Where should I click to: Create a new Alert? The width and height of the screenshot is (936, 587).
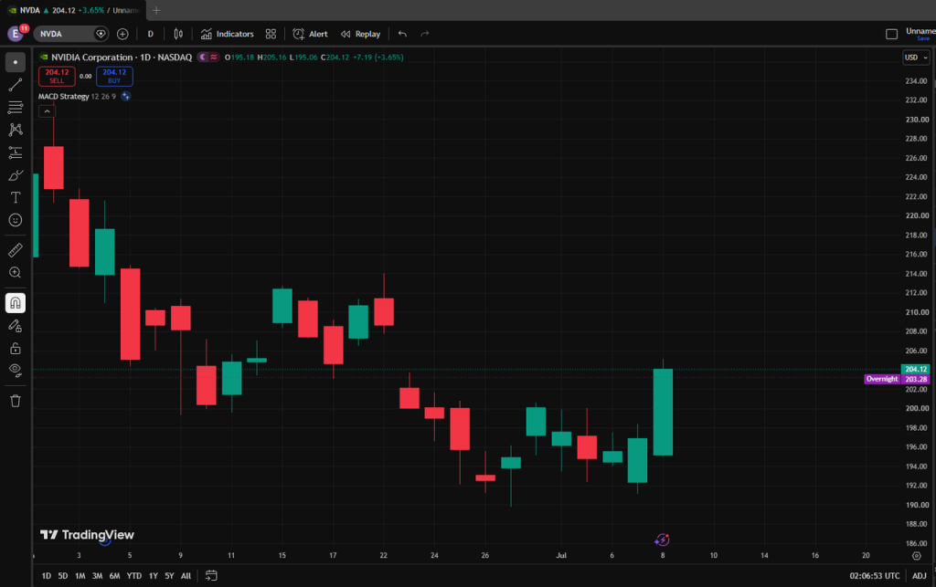311,34
